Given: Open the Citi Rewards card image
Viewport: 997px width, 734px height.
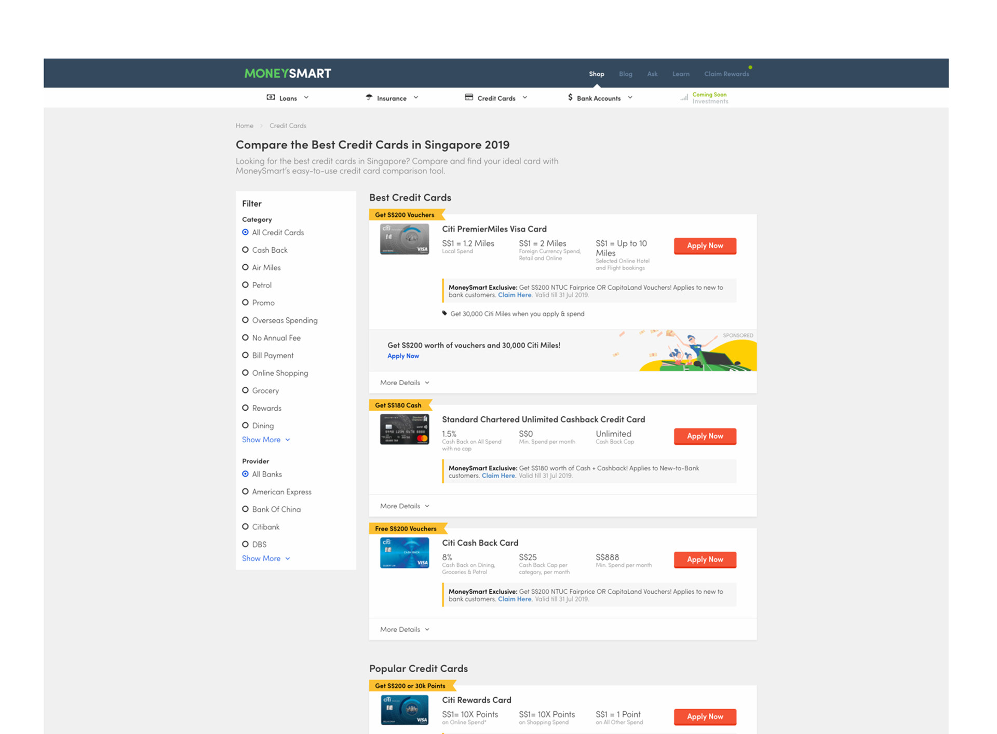Looking at the screenshot, I should coord(405,710).
